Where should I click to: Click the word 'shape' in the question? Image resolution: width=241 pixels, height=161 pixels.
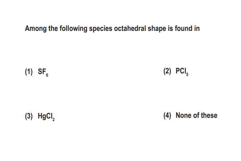pos(157,29)
